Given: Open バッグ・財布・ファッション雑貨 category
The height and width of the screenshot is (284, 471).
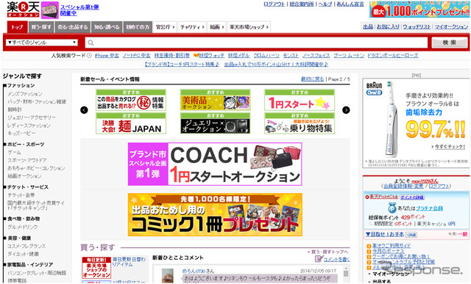Looking at the screenshot, I should click(x=37, y=101).
